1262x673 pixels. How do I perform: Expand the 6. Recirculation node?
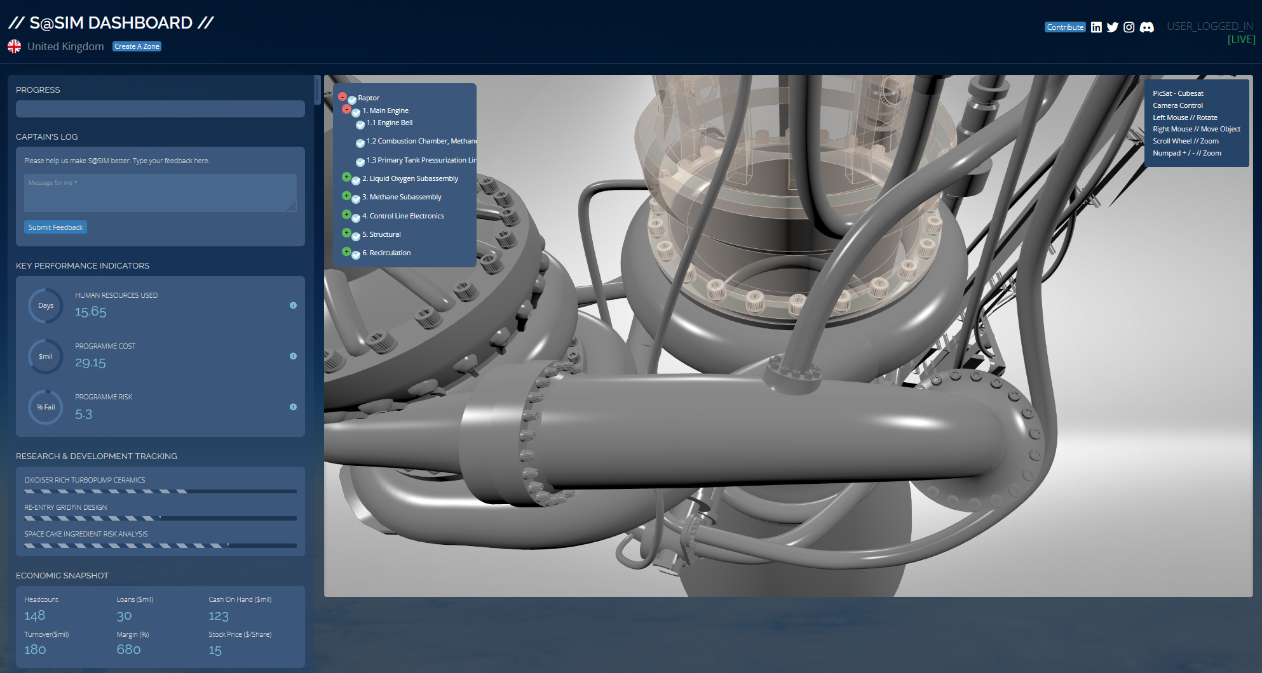tap(346, 251)
